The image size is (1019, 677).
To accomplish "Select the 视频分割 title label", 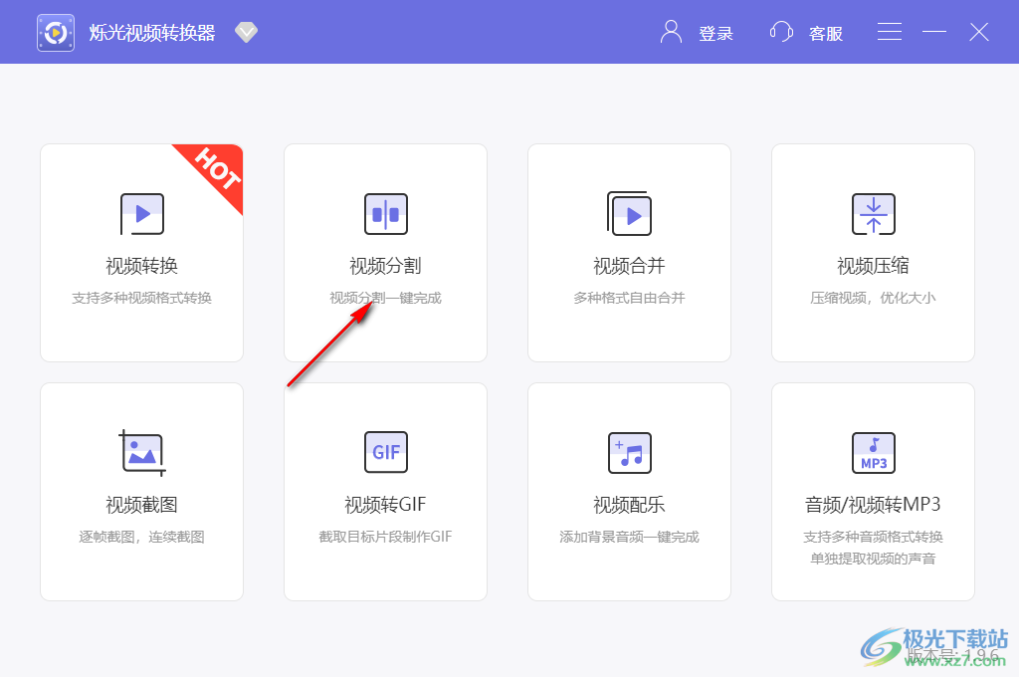I will [385, 266].
